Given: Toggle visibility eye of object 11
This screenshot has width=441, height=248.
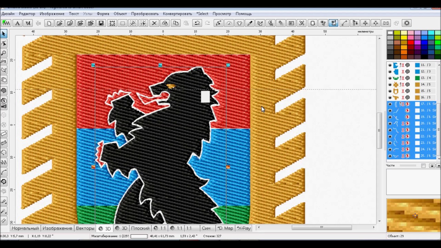Looking at the screenshot, I should (x=390, y=65).
